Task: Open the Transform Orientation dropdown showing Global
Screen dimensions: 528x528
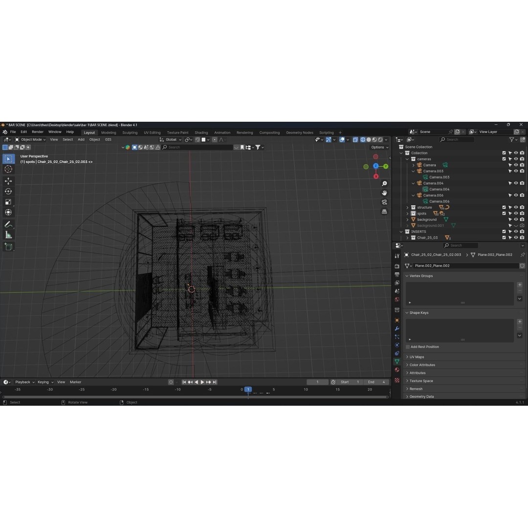Action: 171,139
